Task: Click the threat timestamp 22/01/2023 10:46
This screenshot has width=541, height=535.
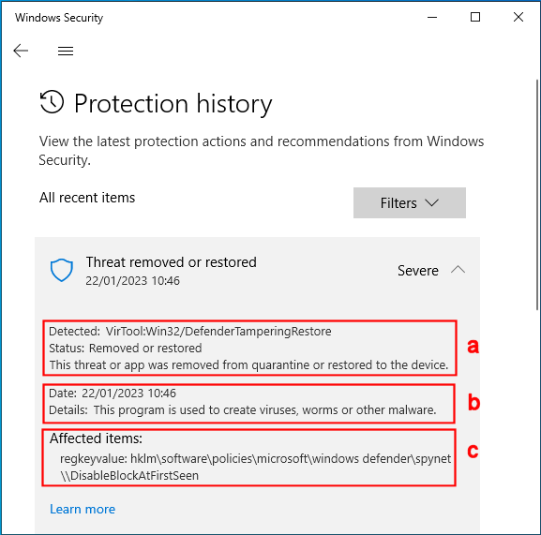Action: (132, 280)
